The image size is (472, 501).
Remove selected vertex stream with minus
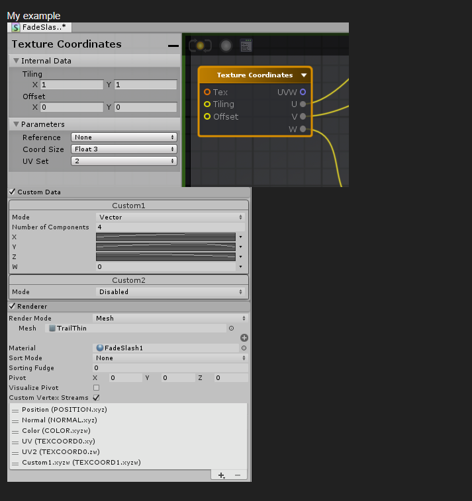coord(237,475)
